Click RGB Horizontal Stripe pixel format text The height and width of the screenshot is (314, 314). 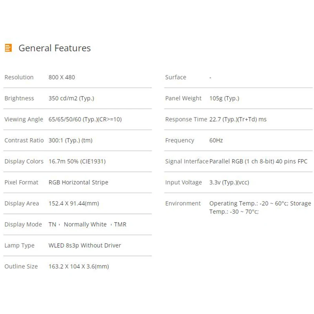(78, 183)
